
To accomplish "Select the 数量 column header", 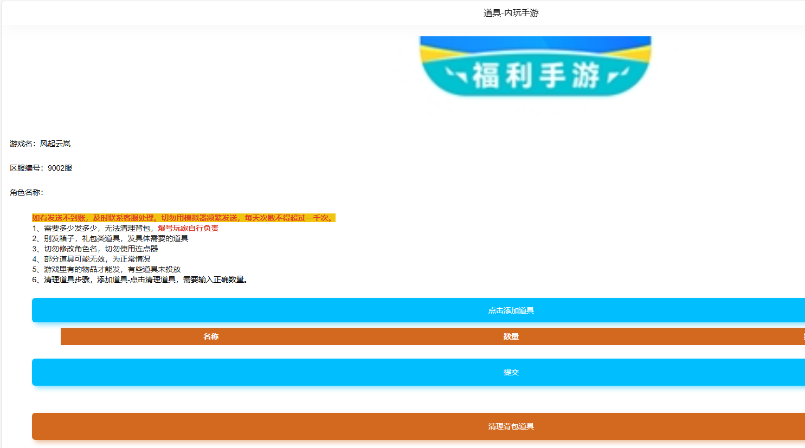I will coord(511,336).
